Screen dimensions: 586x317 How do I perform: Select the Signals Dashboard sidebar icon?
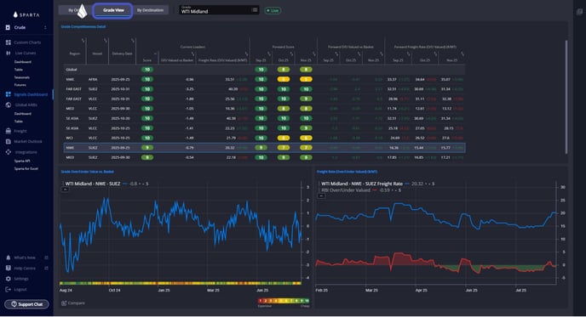coord(9,94)
